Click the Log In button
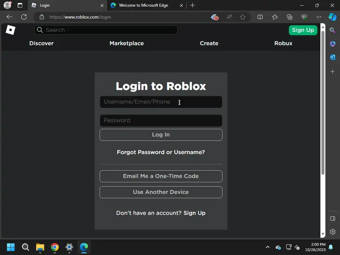340x255 pixels. (161, 135)
